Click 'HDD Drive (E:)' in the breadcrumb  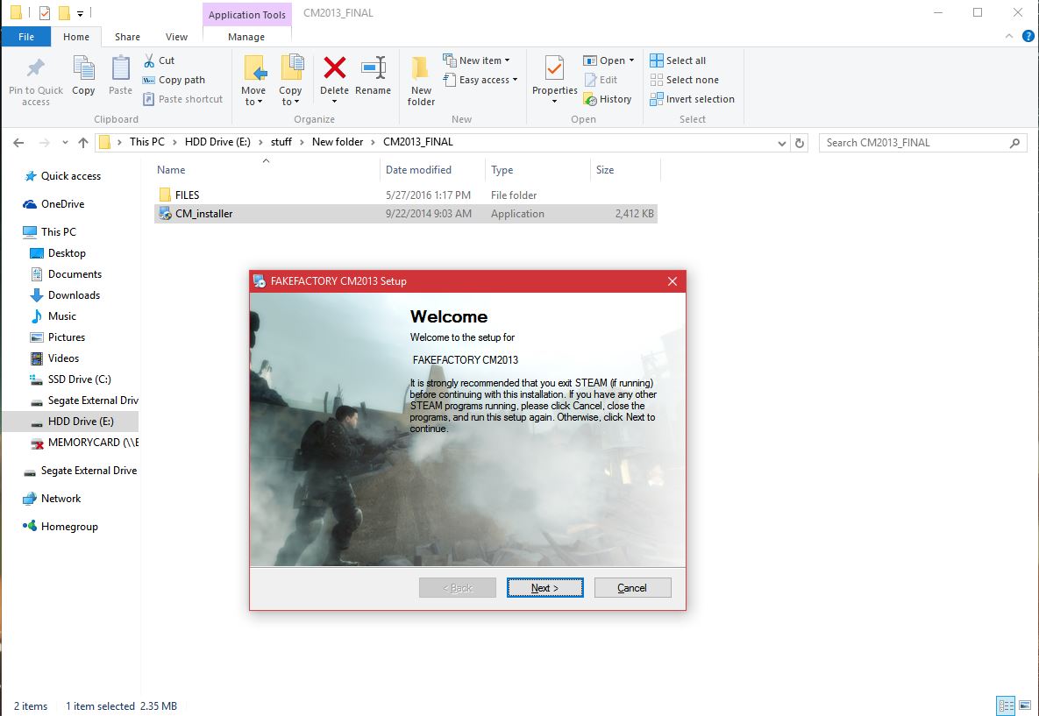point(217,142)
